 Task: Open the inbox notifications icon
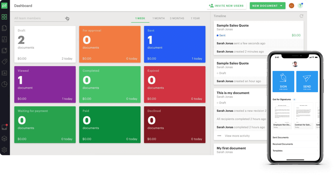click(x=4, y=127)
